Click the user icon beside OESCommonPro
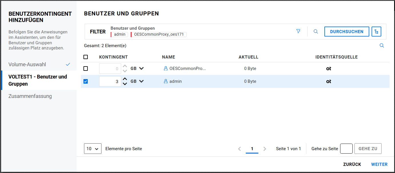Screen dimensions: 395x173 (x=165, y=69)
